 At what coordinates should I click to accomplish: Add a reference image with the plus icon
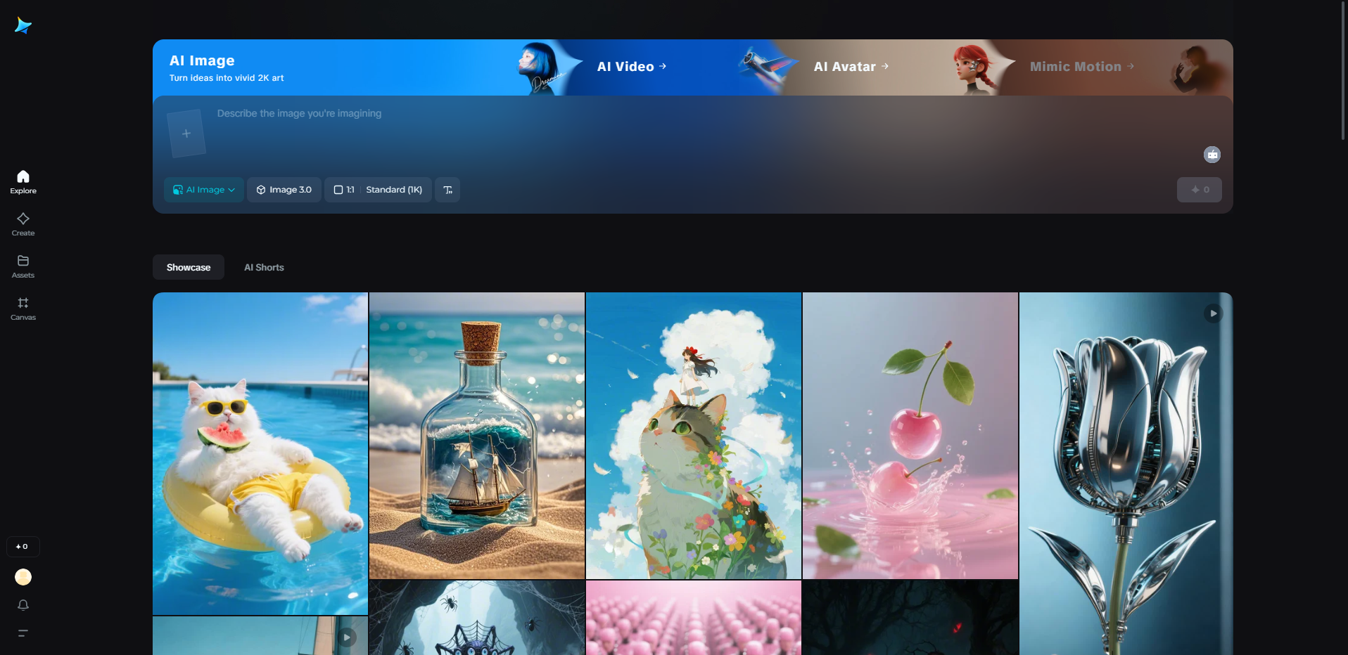[x=186, y=133]
